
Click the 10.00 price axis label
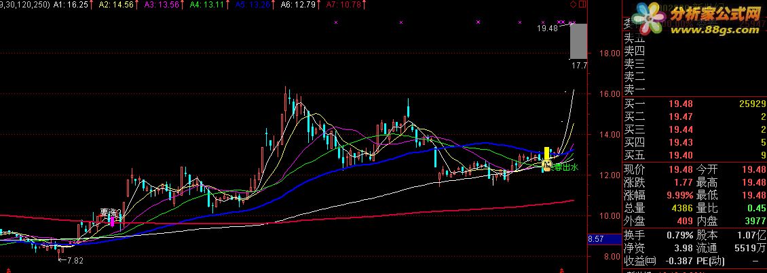coord(609,216)
